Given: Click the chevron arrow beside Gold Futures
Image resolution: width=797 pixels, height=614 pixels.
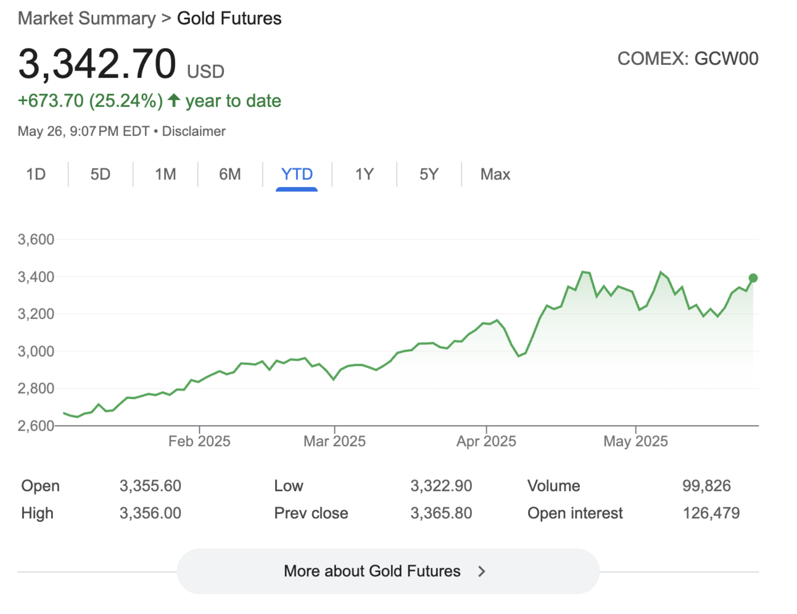Looking at the screenshot, I should coord(482,571).
